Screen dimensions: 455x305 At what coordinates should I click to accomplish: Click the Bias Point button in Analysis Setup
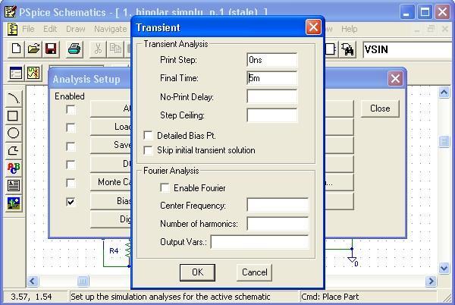tap(111, 201)
